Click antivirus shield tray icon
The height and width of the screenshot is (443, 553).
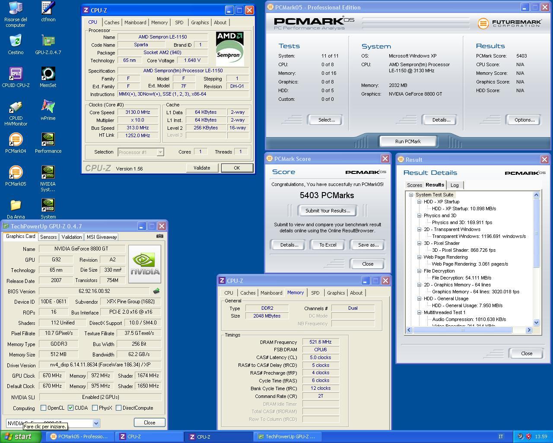(528, 437)
